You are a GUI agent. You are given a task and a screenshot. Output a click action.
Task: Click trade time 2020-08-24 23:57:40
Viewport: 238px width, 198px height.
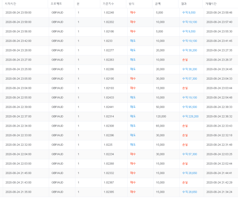219,22
